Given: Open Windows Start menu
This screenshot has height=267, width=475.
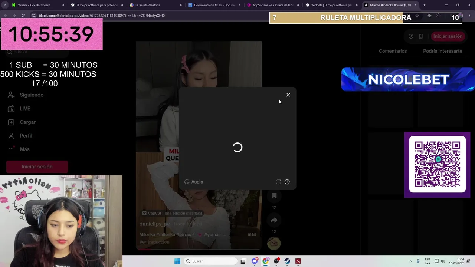Looking at the screenshot, I should (x=177, y=261).
